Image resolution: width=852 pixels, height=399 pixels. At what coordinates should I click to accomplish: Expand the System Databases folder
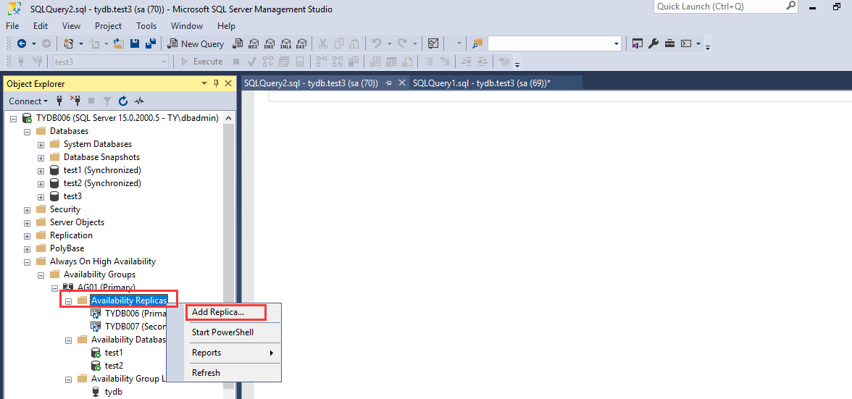tap(41, 144)
